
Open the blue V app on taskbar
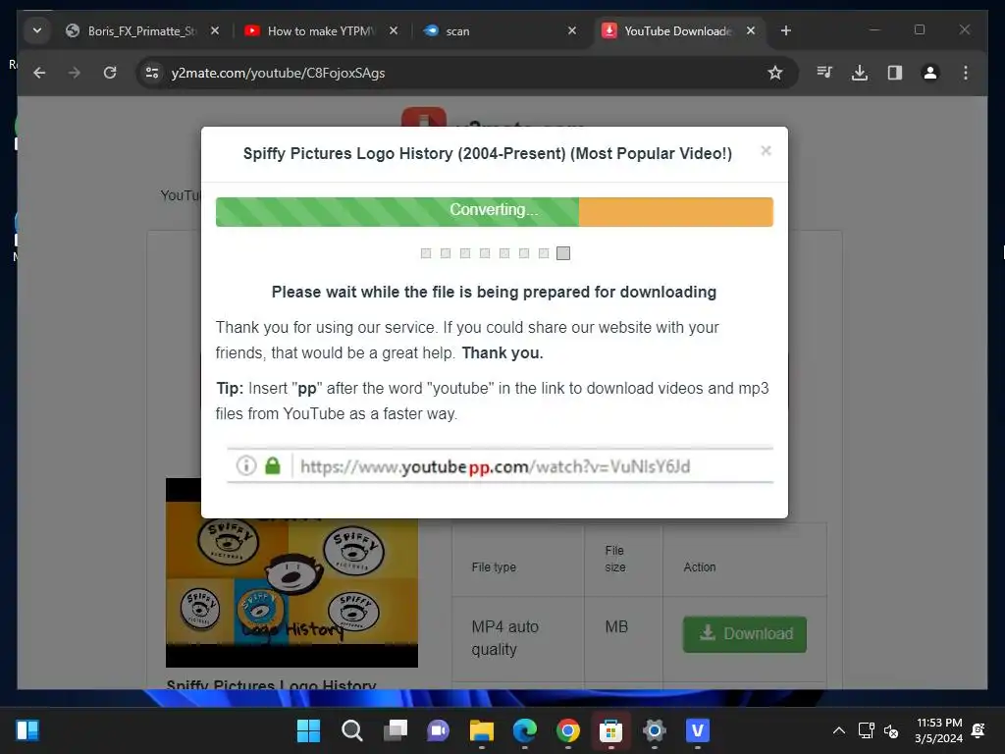pos(698,730)
